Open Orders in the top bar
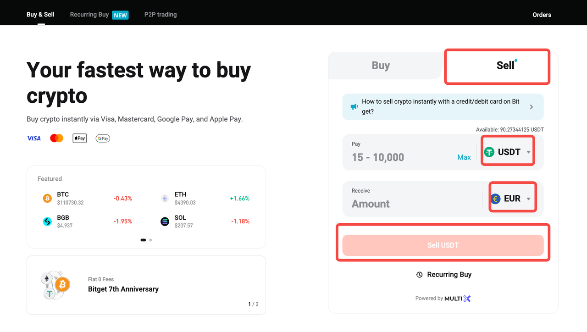 [x=542, y=15]
